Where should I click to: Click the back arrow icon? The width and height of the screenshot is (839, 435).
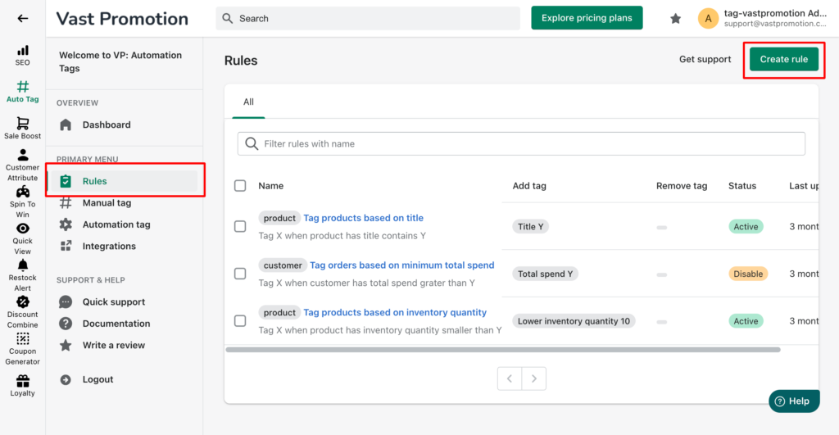click(x=22, y=18)
